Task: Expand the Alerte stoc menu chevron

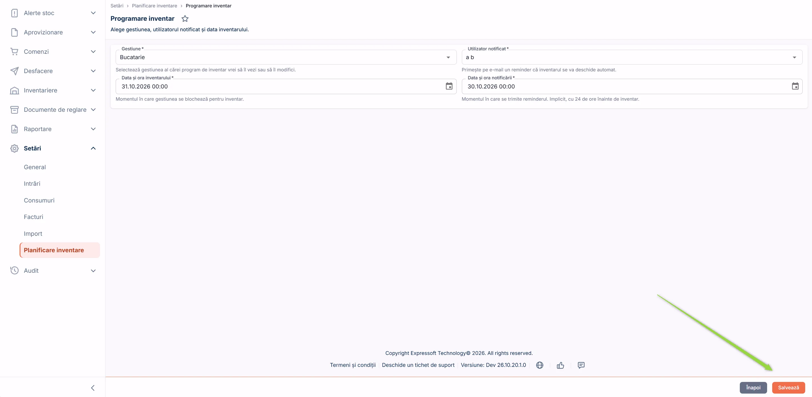Action: (93, 13)
